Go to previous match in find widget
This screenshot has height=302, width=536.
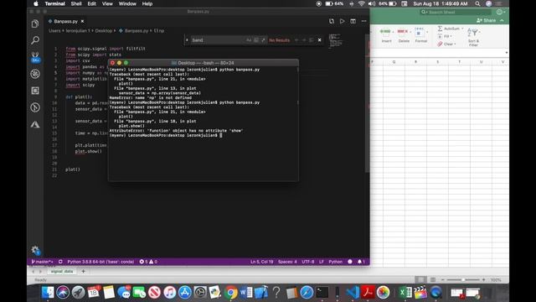[x=296, y=40]
